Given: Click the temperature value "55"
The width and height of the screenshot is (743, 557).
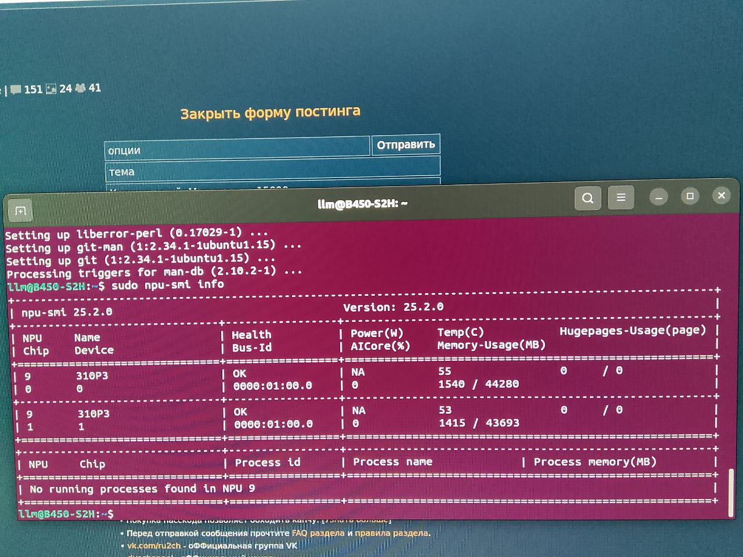Looking at the screenshot, I should (445, 371).
